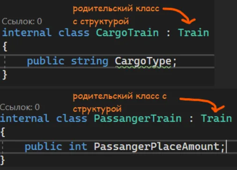The height and width of the screenshot is (170, 237).
Task: Click the PassangerPlaceAmount field identifier
Action: [x=157, y=147]
